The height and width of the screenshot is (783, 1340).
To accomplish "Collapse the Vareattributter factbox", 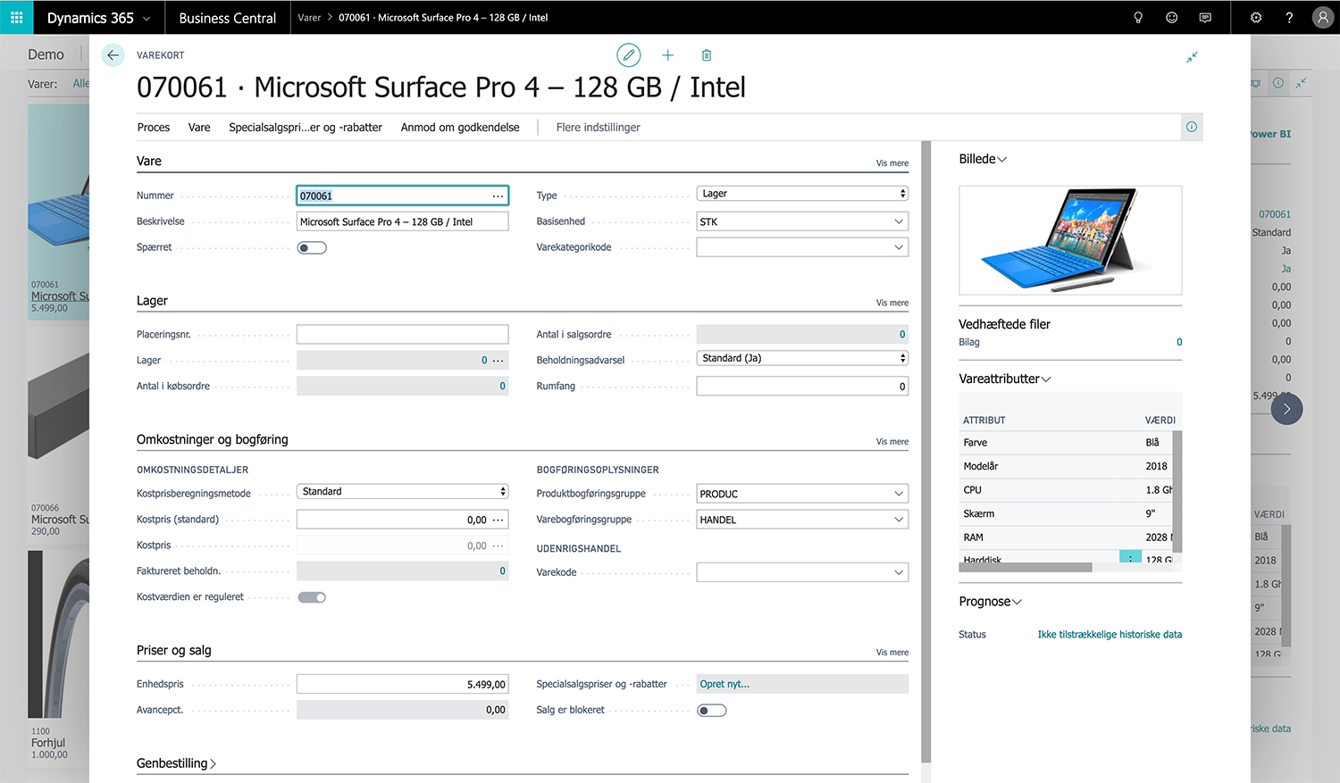I will [x=1005, y=379].
